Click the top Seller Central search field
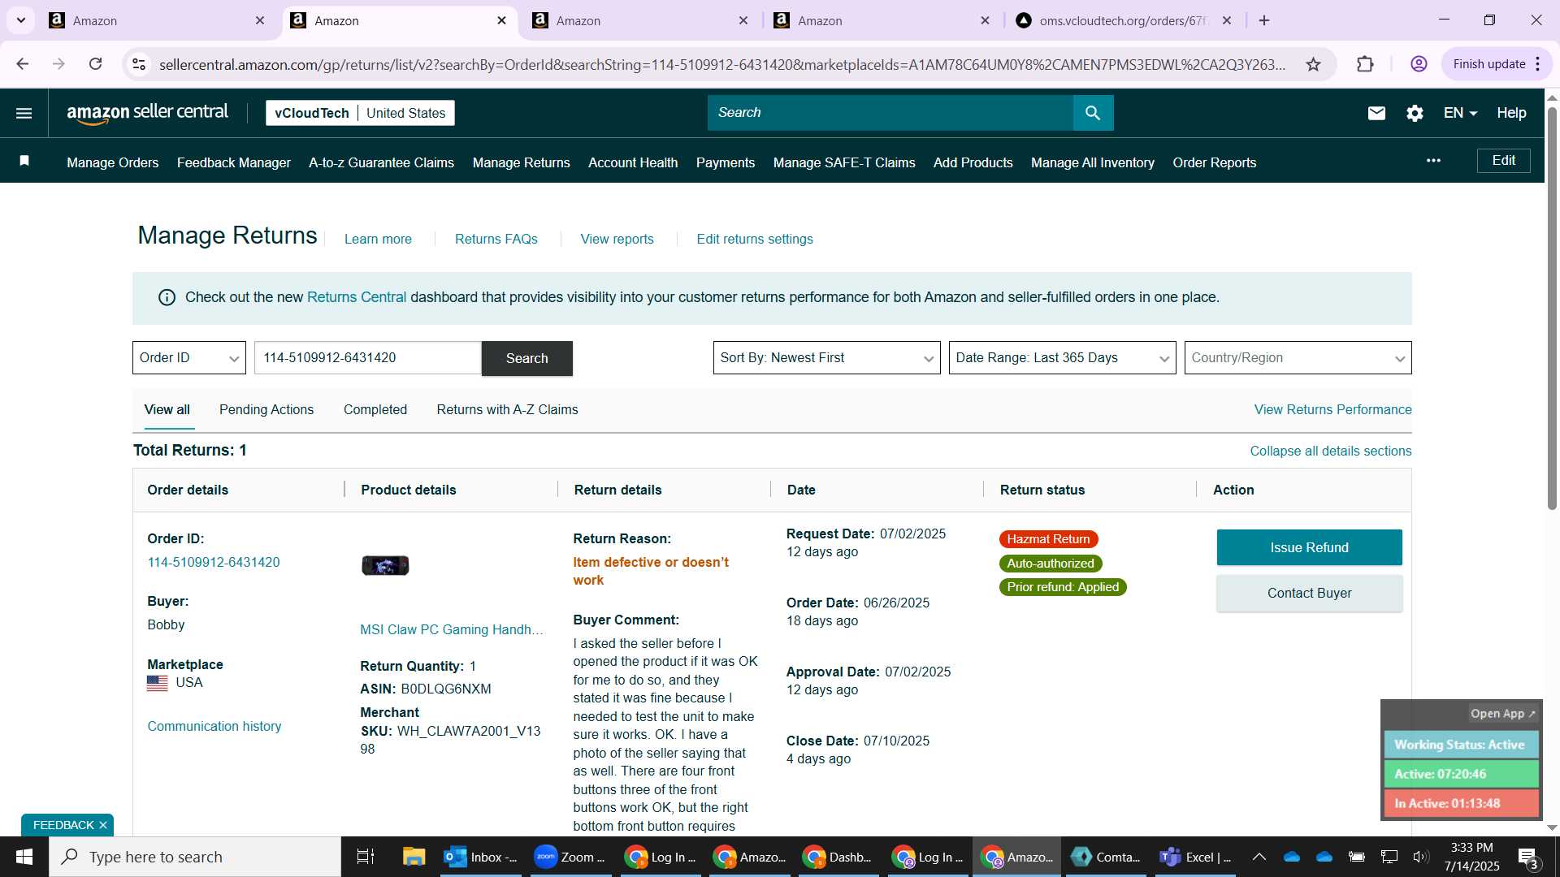 point(890,113)
